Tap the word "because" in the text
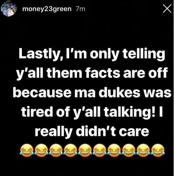The width and height of the screenshot is (174, 176). pyautogui.click(x=42, y=93)
